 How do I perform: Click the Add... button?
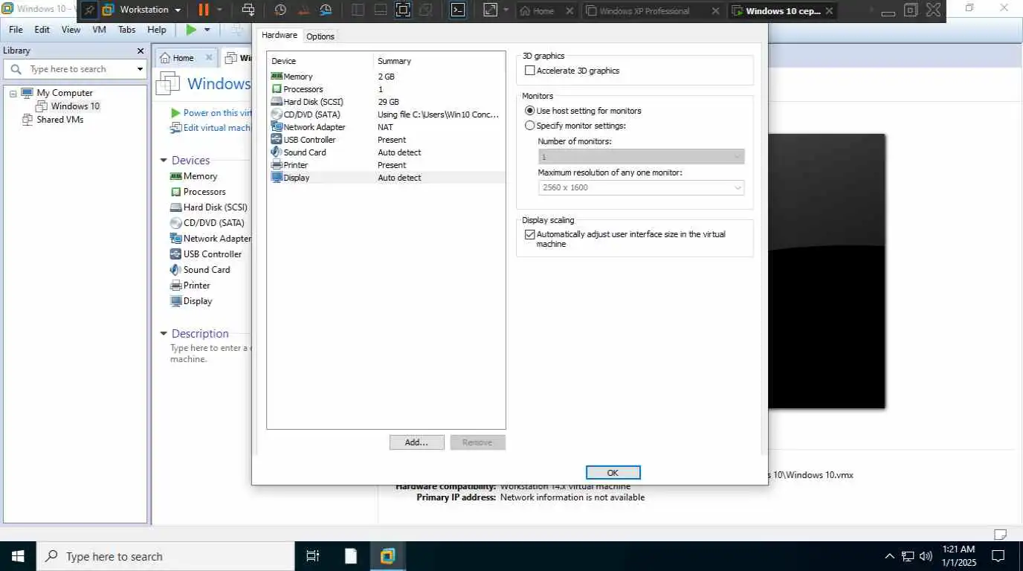click(417, 442)
